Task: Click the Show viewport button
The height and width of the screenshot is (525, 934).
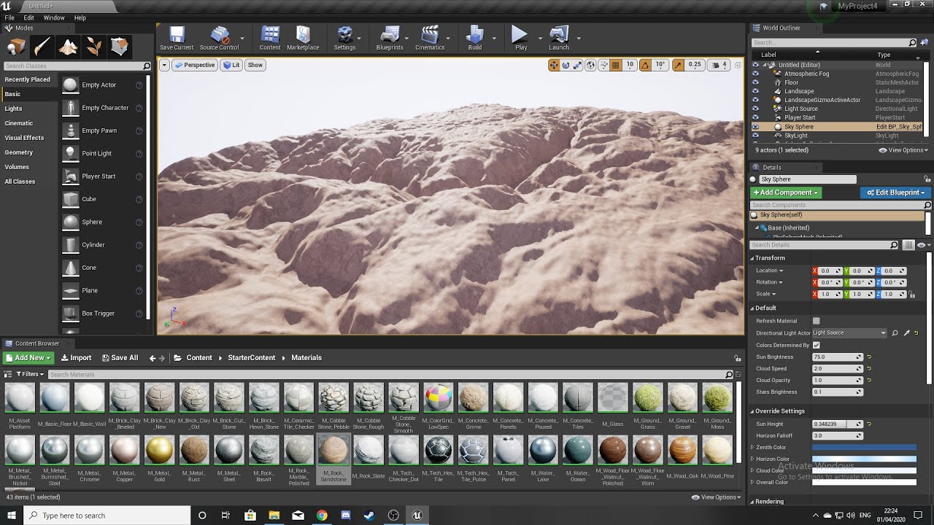Action: coord(255,65)
